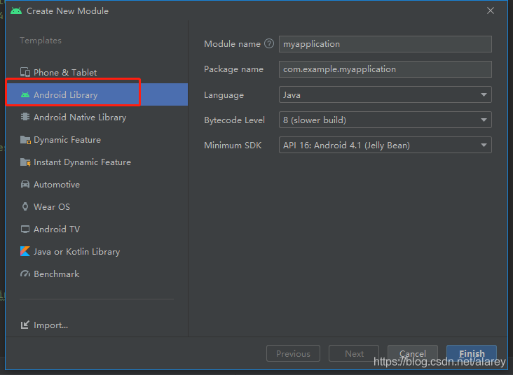Click Finish to create the module

(x=472, y=353)
